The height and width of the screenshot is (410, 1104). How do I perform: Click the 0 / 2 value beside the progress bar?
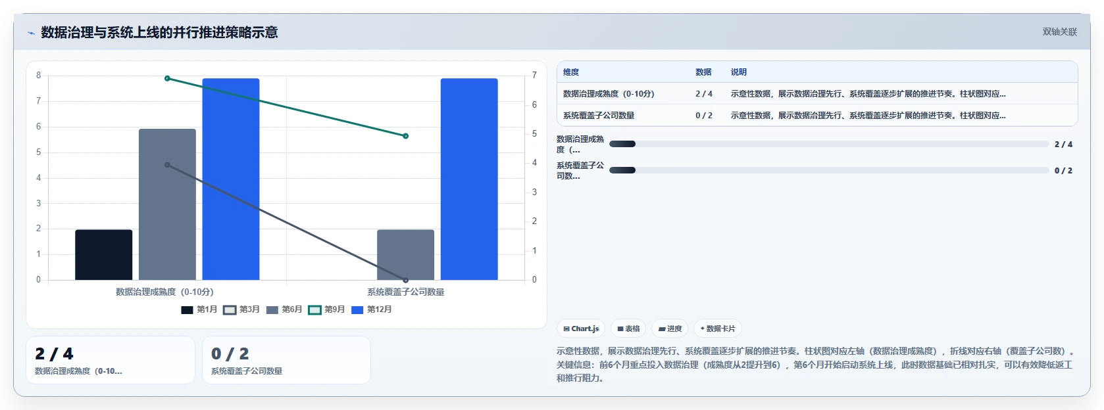click(1063, 170)
